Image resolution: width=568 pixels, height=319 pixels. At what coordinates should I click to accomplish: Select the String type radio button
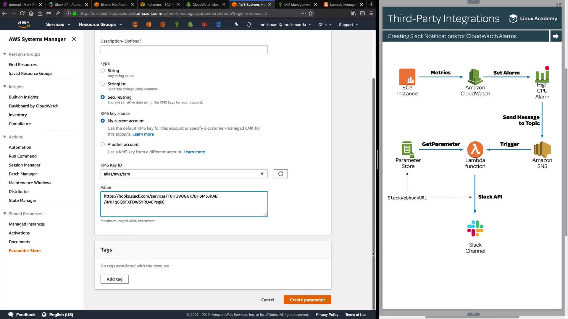tap(103, 71)
